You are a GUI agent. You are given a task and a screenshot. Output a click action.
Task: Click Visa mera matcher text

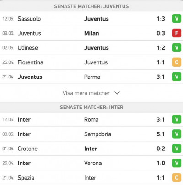[86, 93]
